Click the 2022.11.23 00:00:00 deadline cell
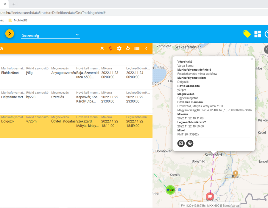Viewport: 268px width, 208px height. point(110,75)
